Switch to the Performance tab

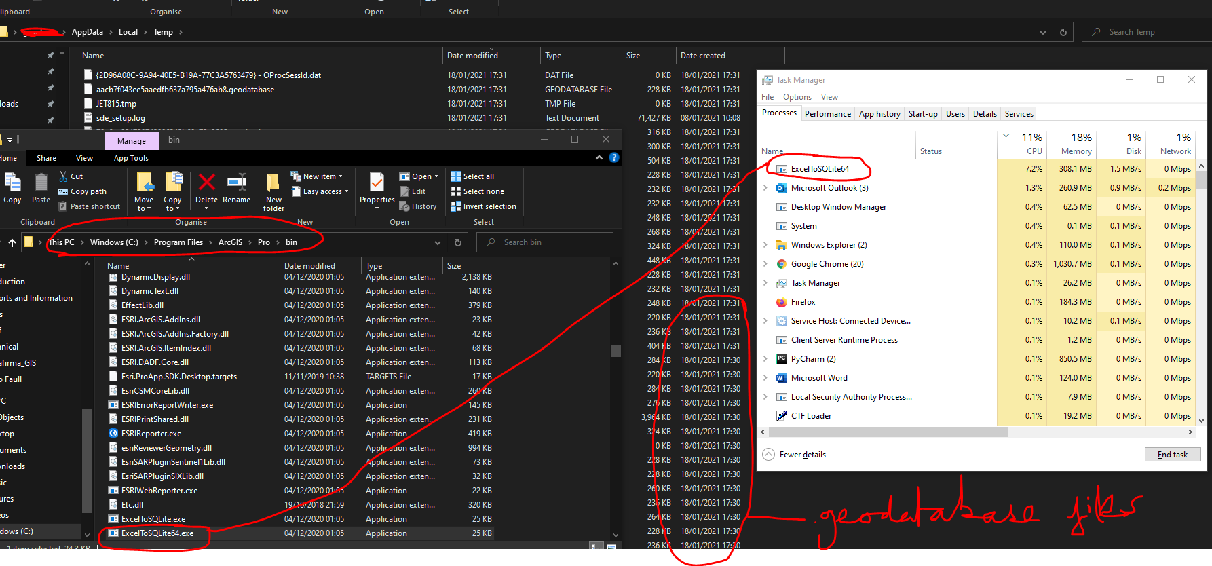[828, 114]
